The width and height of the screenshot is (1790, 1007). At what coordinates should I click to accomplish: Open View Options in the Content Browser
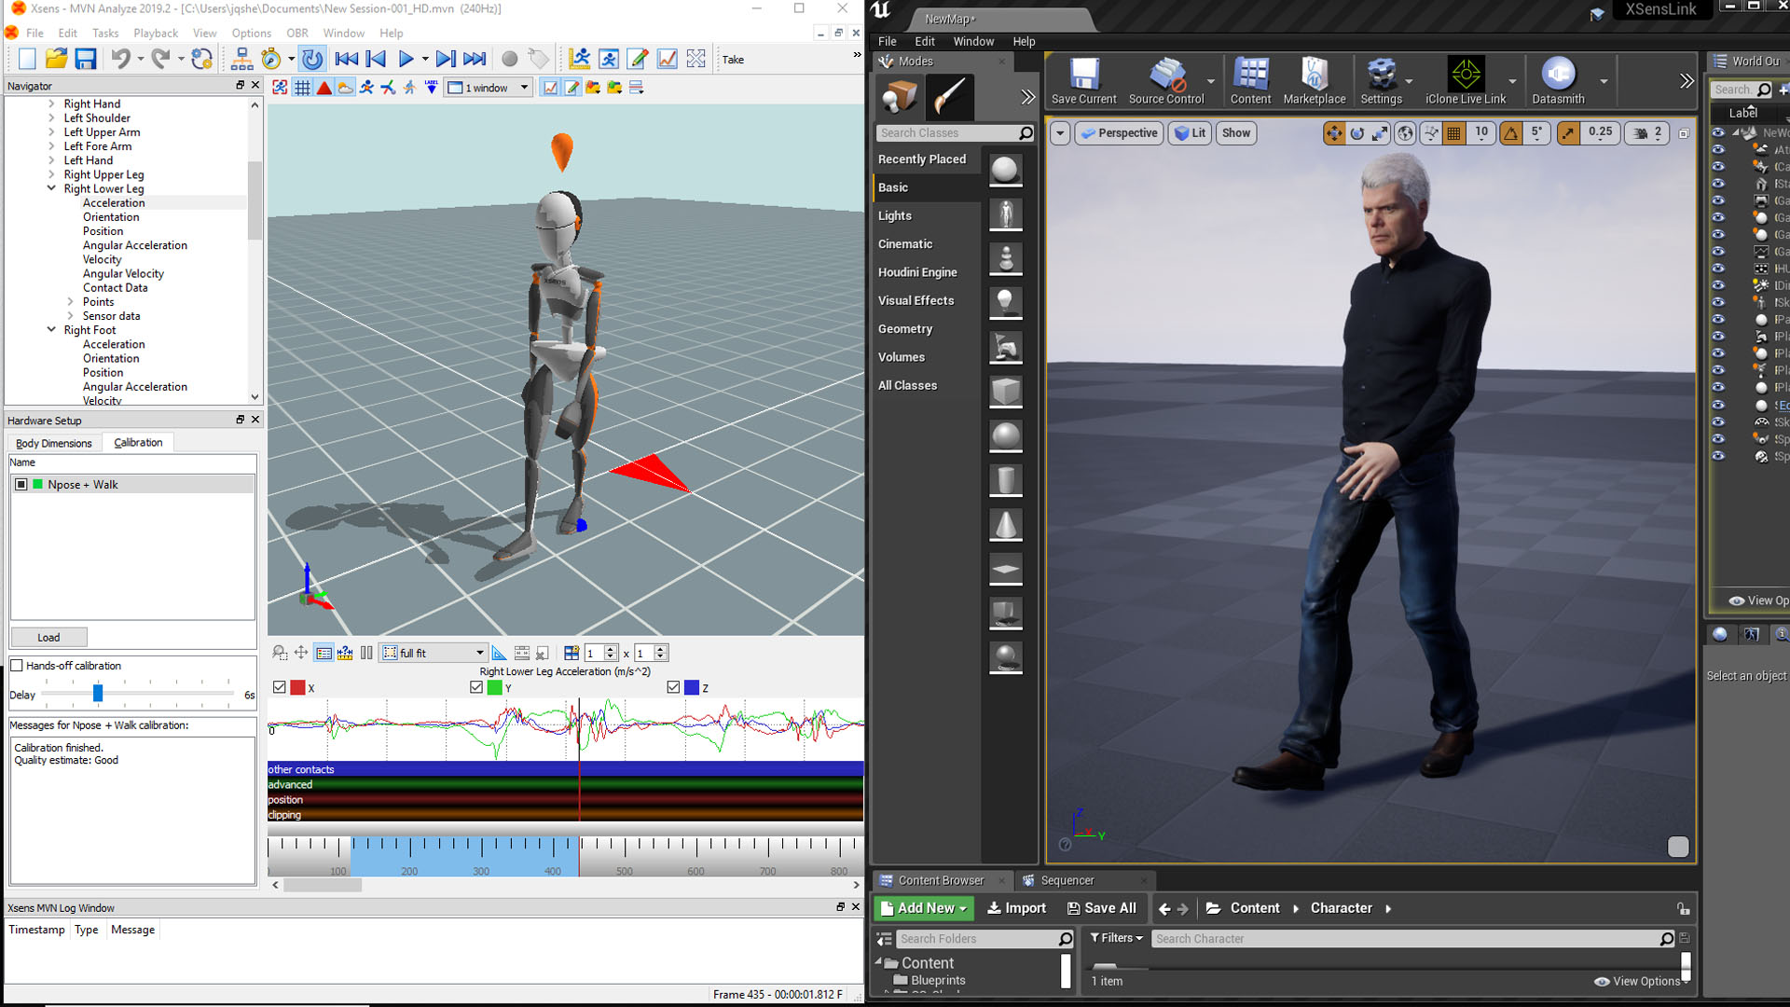click(1640, 981)
